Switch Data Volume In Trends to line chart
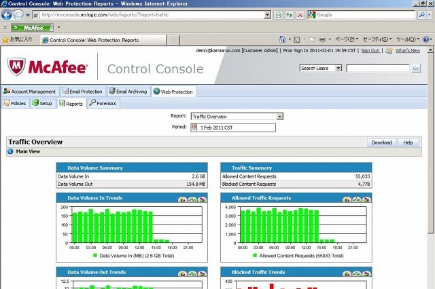 (192, 199)
